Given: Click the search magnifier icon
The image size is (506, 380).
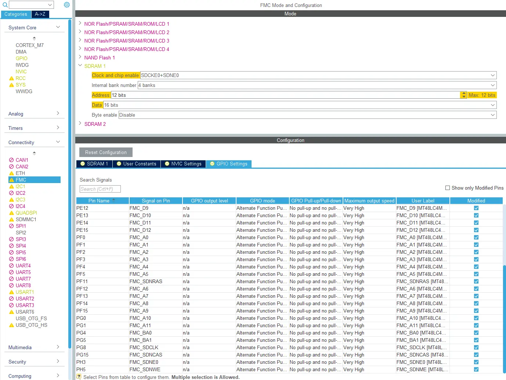Looking at the screenshot, I should coord(5,5).
